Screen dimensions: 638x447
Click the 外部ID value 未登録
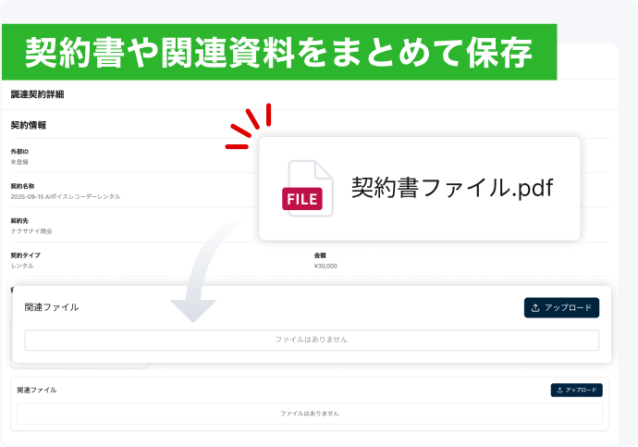(19, 161)
